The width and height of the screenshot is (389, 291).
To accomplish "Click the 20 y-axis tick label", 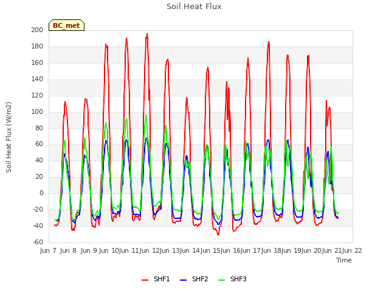I will coord(39,176).
